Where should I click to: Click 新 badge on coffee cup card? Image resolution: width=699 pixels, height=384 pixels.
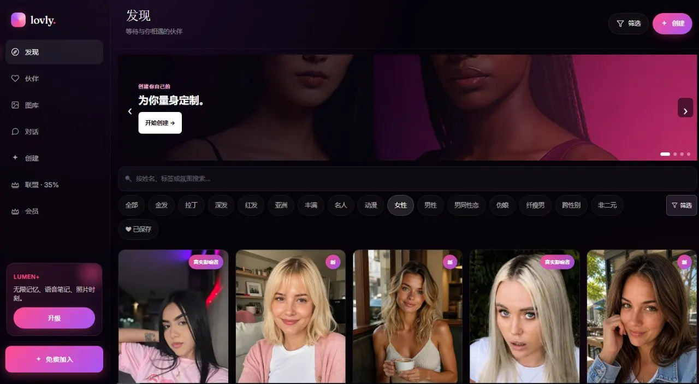click(x=450, y=262)
